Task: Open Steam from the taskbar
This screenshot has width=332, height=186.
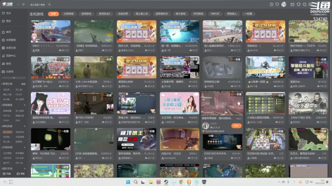Action: click(x=166, y=182)
